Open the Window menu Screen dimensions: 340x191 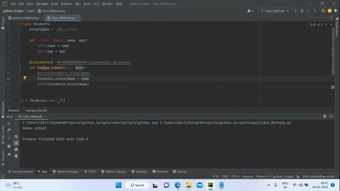click(107, 4)
